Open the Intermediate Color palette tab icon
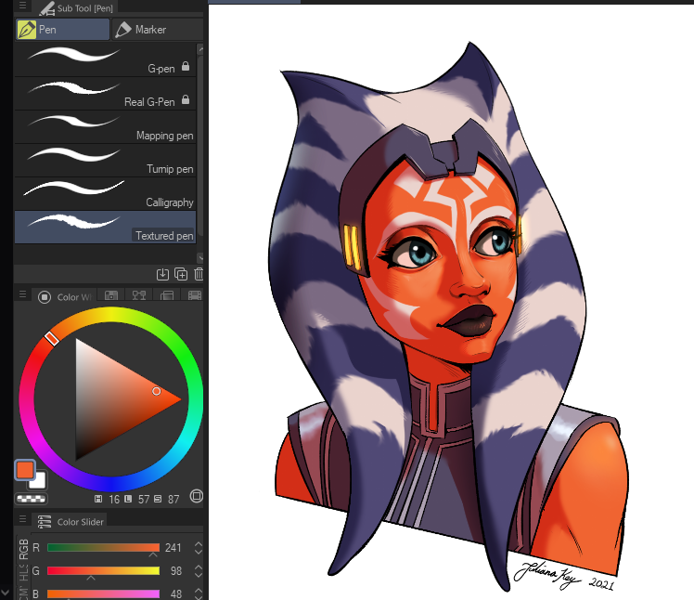The height and width of the screenshot is (600, 694). click(139, 295)
